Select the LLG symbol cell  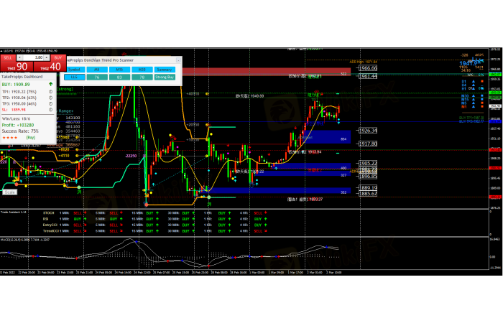point(73,76)
